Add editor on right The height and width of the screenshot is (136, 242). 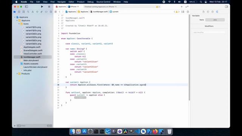188,12
